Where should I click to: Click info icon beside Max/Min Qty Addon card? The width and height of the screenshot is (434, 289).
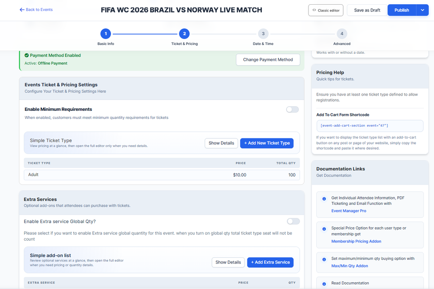(324, 259)
